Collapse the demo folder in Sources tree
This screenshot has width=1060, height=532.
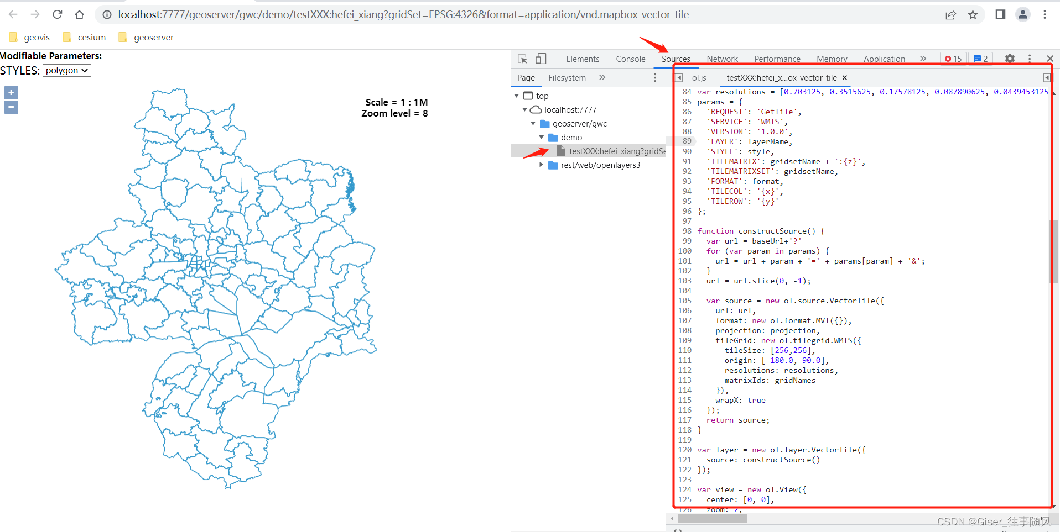tap(542, 137)
